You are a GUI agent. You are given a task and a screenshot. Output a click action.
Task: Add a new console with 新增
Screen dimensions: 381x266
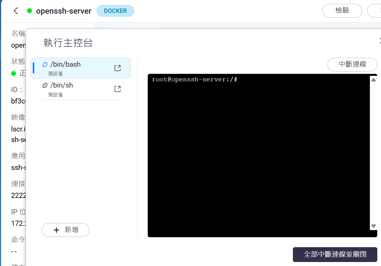[x=66, y=230]
